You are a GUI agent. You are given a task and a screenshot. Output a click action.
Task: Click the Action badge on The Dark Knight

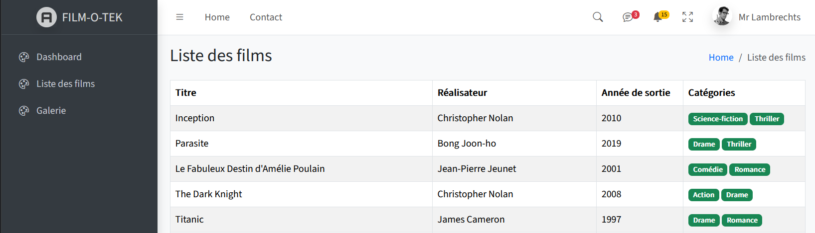coord(703,195)
